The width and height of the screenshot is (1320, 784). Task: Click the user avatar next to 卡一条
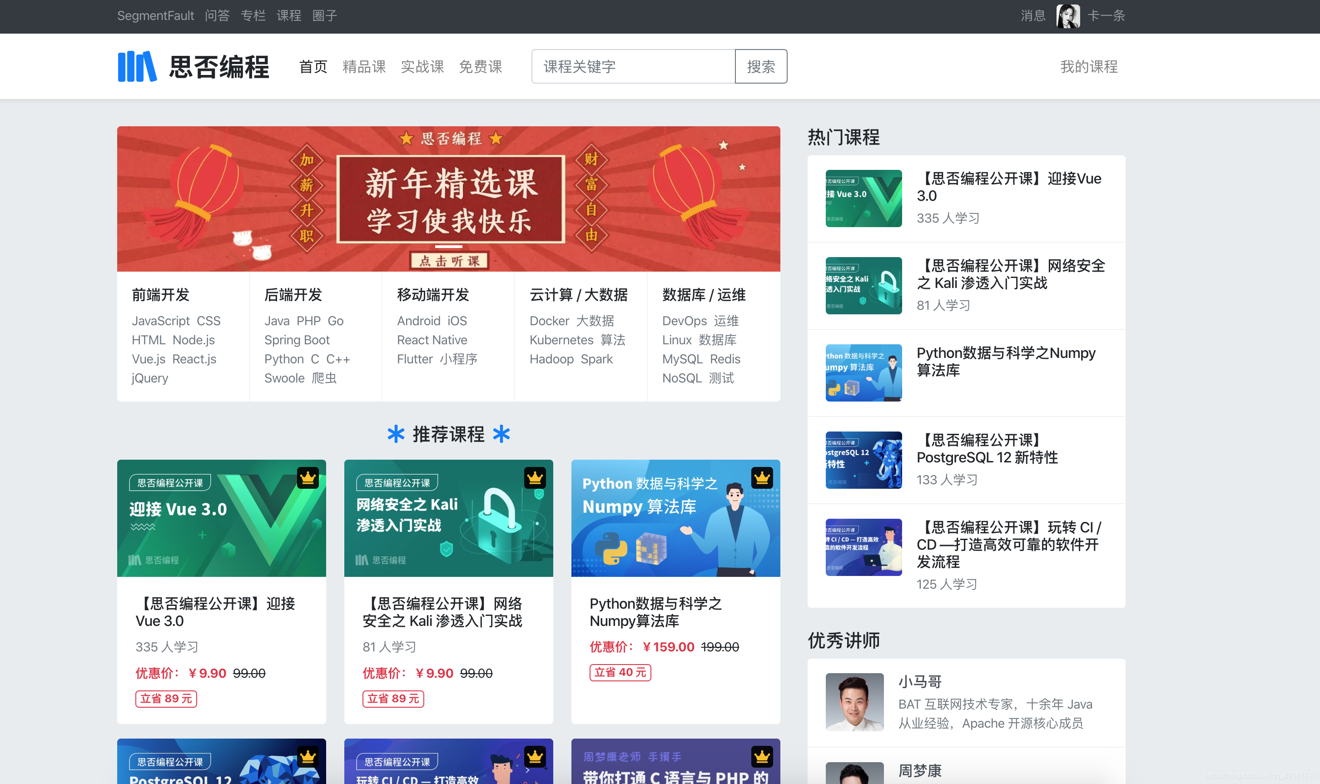pos(1068,16)
